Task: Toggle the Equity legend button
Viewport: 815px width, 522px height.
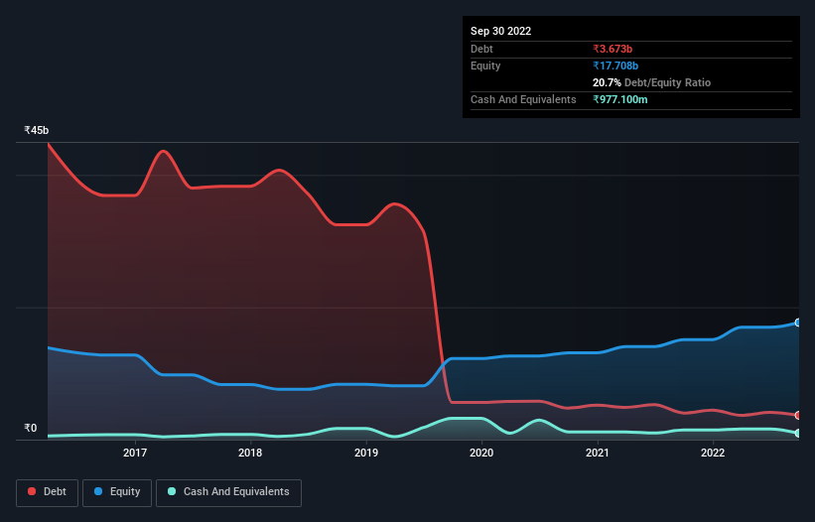Action: pyautogui.click(x=117, y=492)
